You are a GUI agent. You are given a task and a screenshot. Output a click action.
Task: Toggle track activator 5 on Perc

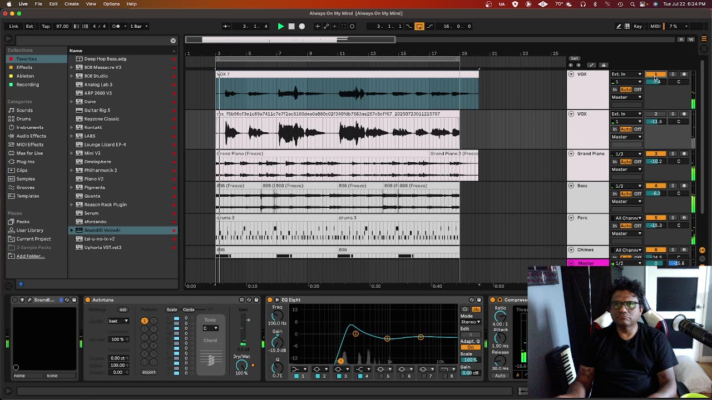656,218
